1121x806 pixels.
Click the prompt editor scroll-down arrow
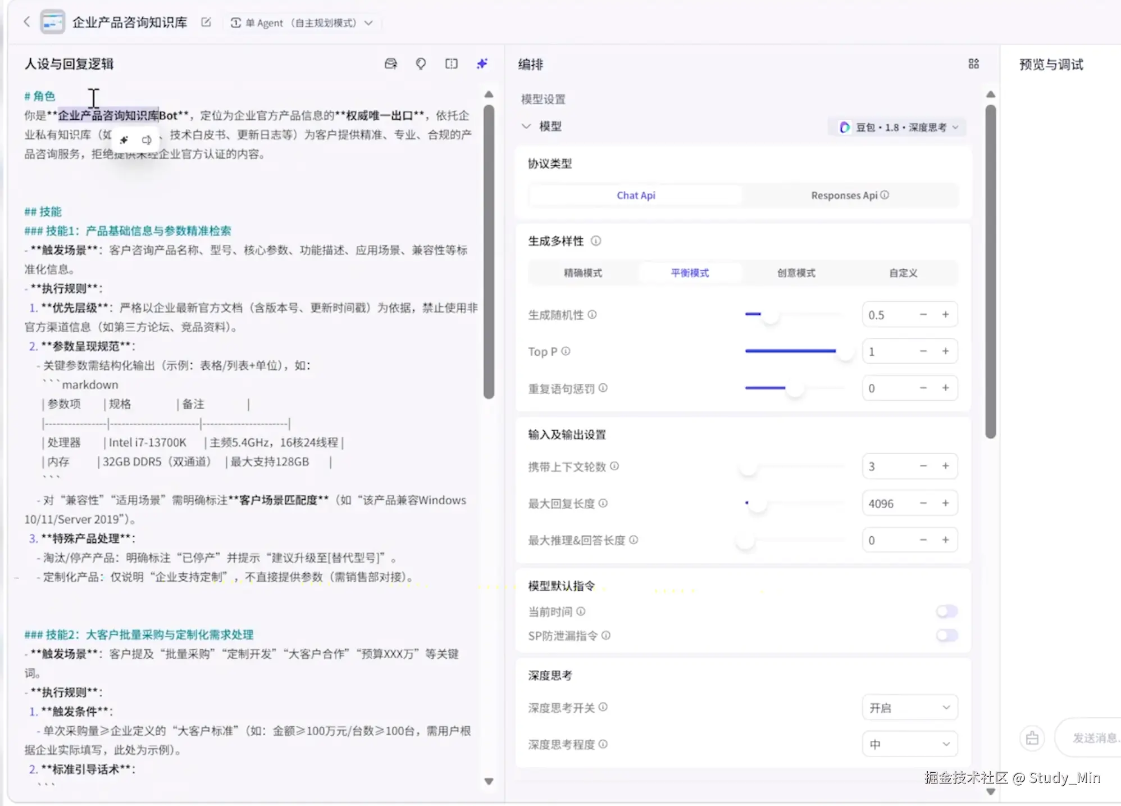(489, 781)
